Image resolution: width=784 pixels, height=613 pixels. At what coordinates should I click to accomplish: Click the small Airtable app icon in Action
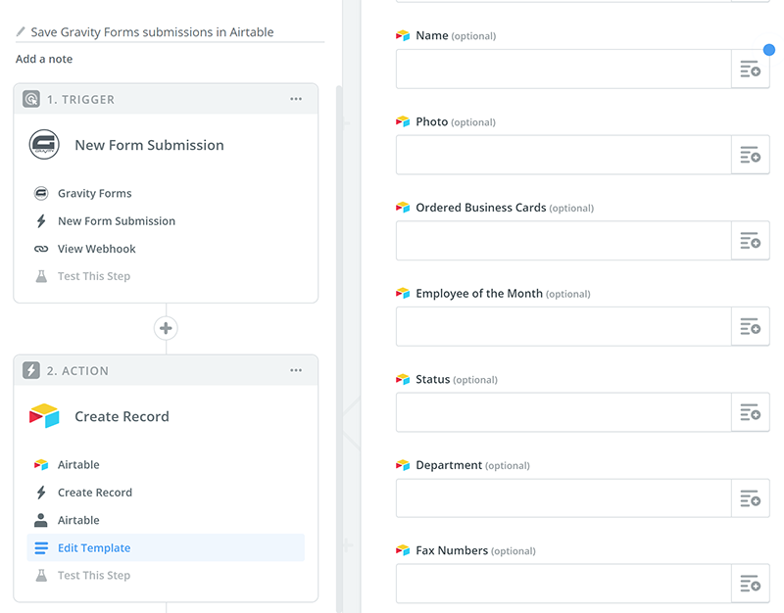point(41,464)
